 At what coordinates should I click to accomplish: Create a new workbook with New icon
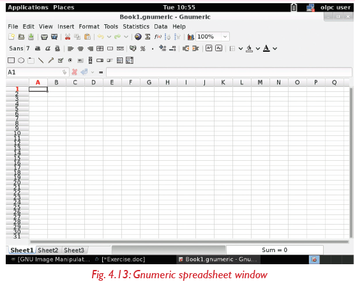[11, 36]
